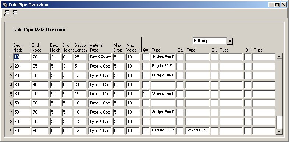Click row 2 End Node field 25
Viewport: 289px width, 142px height.
[40, 66]
